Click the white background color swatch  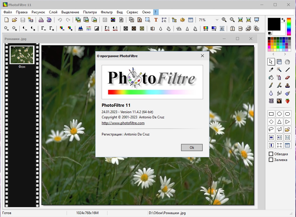(x=282, y=33)
